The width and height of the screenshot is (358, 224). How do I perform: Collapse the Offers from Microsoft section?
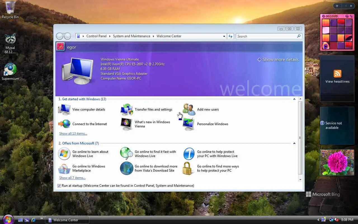pyautogui.click(x=294, y=143)
